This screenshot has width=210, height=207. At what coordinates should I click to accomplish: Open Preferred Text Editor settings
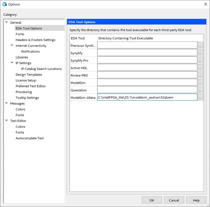click(31, 86)
